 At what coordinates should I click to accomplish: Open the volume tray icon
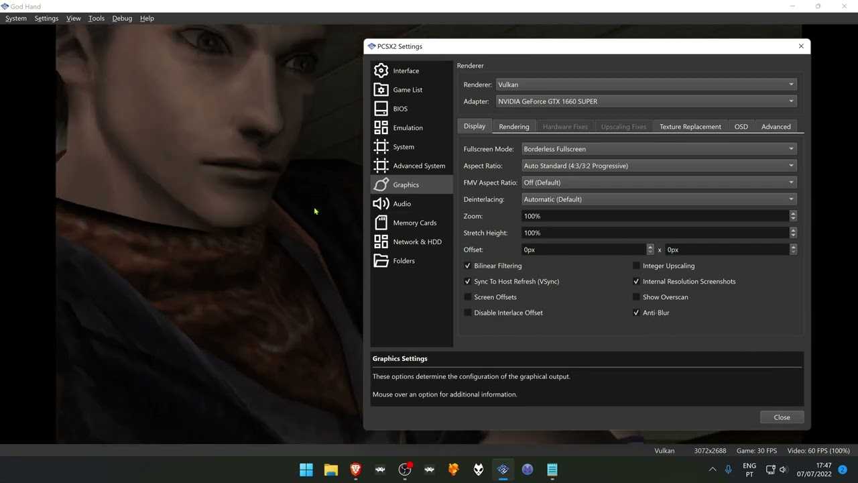click(783, 470)
